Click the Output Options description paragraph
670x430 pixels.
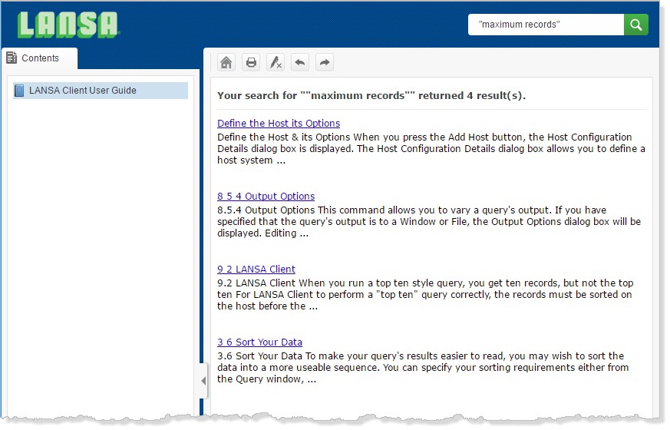pos(429,222)
